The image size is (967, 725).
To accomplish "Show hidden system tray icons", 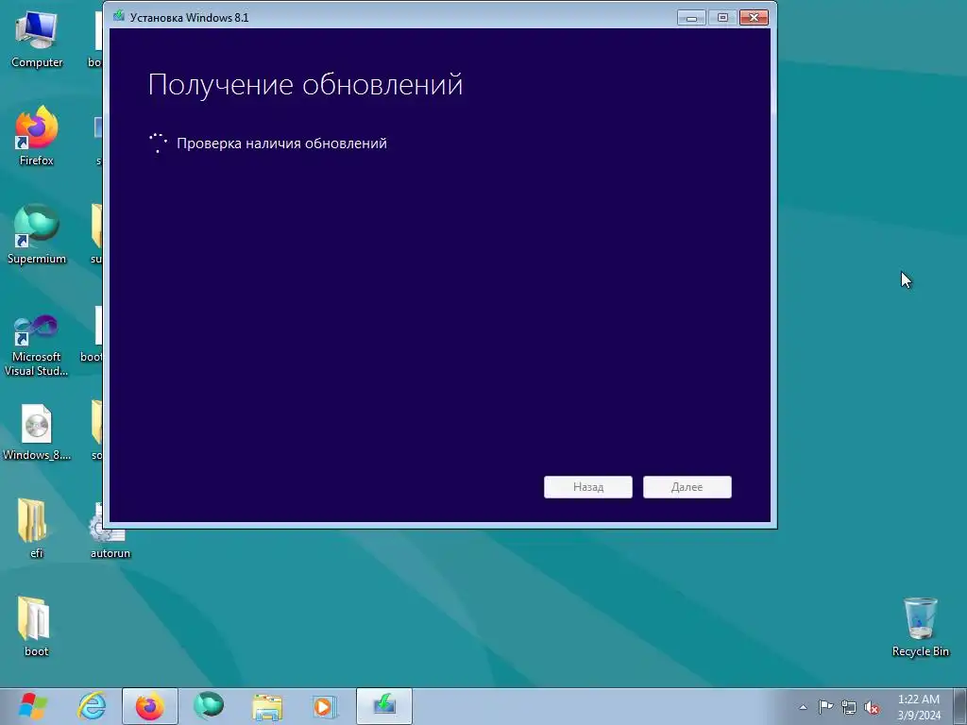I will click(x=803, y=707).
